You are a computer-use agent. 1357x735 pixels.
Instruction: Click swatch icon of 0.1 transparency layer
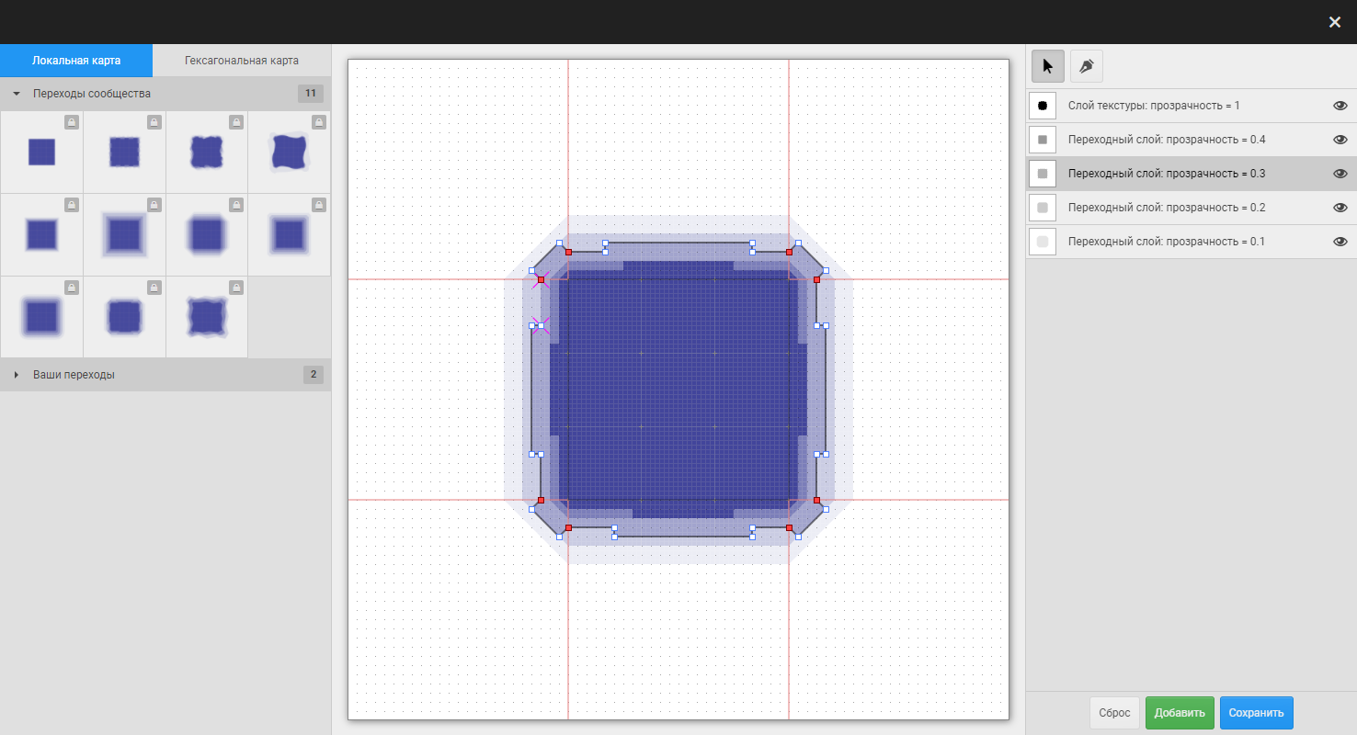point(1043,242)
